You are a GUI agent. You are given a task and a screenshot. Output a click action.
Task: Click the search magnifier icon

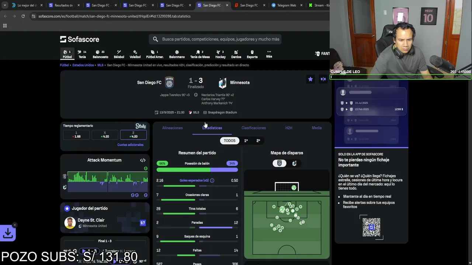[155, 39]
